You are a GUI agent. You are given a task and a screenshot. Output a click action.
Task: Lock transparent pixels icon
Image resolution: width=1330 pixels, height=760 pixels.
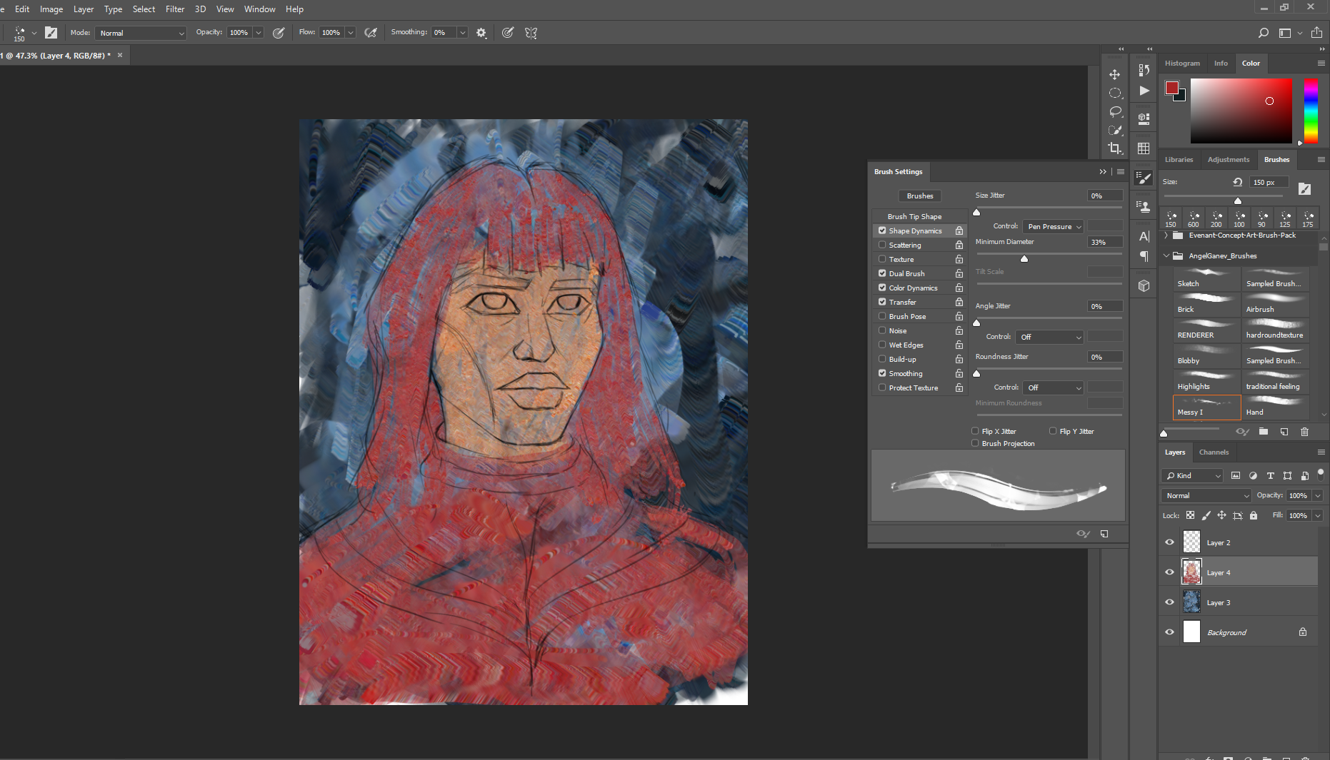coord(1190,515)
